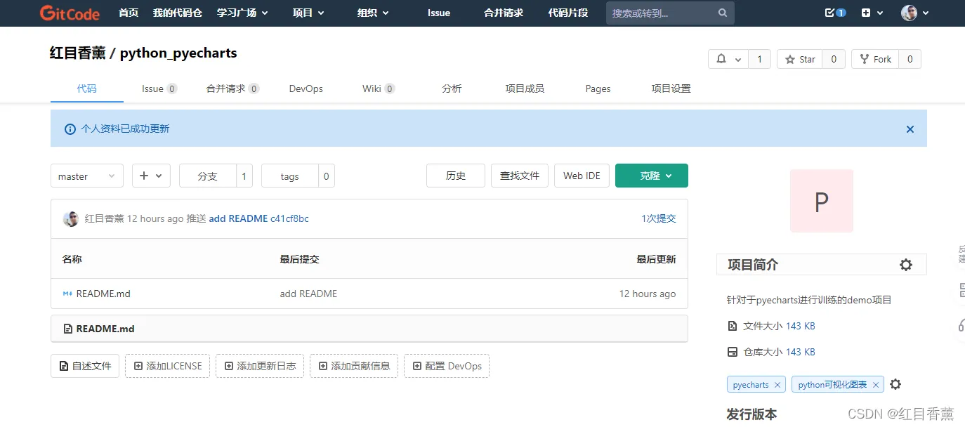Click the 分支 branches button
This screenshot has width=965, height=427.
point(208,176)
